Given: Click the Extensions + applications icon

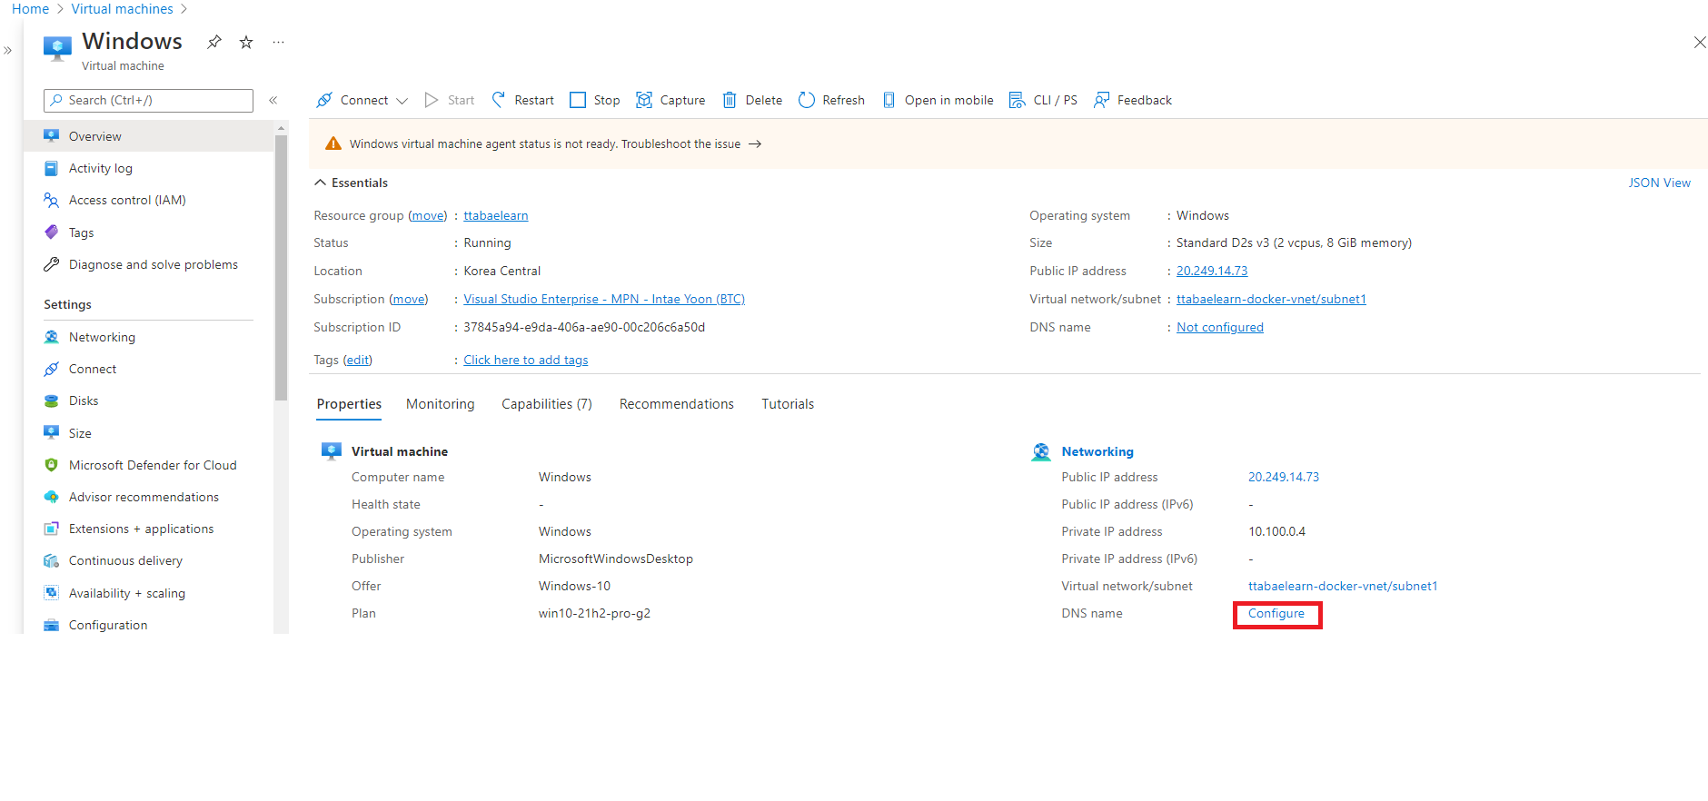Looking at the screenshot, I should (x=52, y=529).
